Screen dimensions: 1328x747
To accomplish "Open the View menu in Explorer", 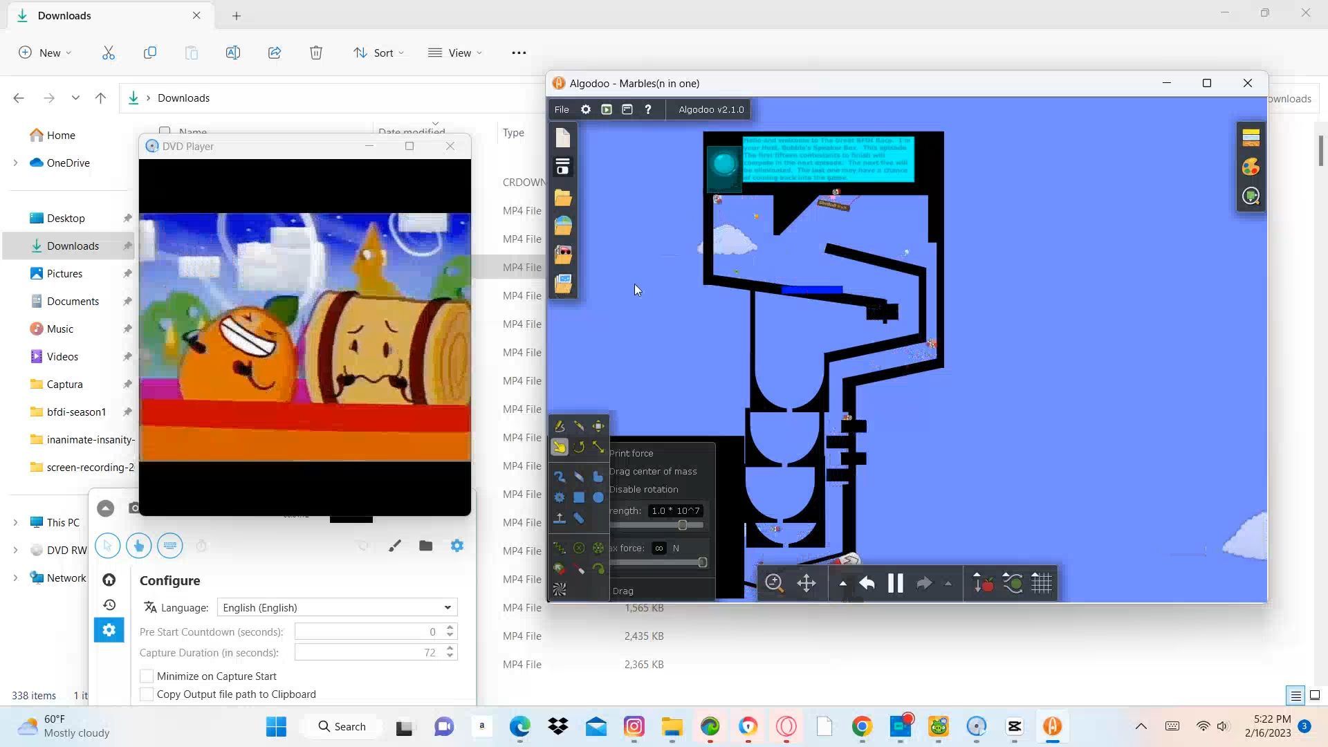I will click(455, 53).
